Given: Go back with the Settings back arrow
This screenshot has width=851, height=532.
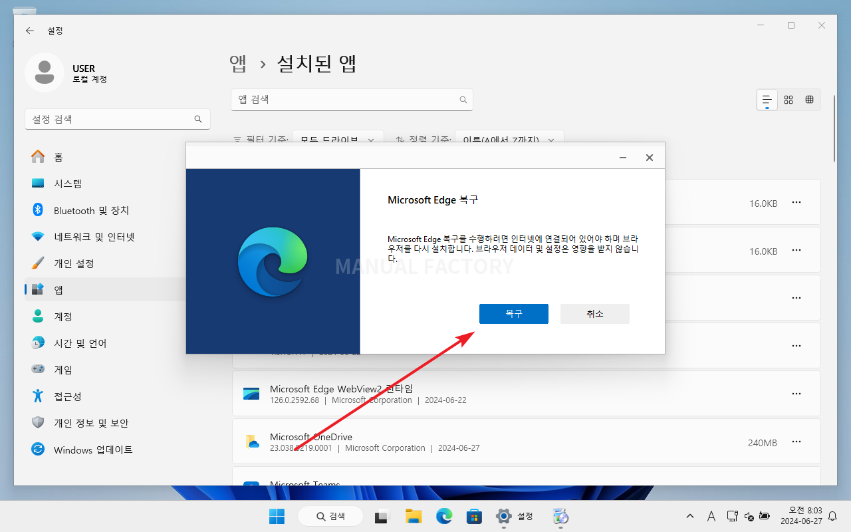Looking at the screenshot, I should click(29, 31).
